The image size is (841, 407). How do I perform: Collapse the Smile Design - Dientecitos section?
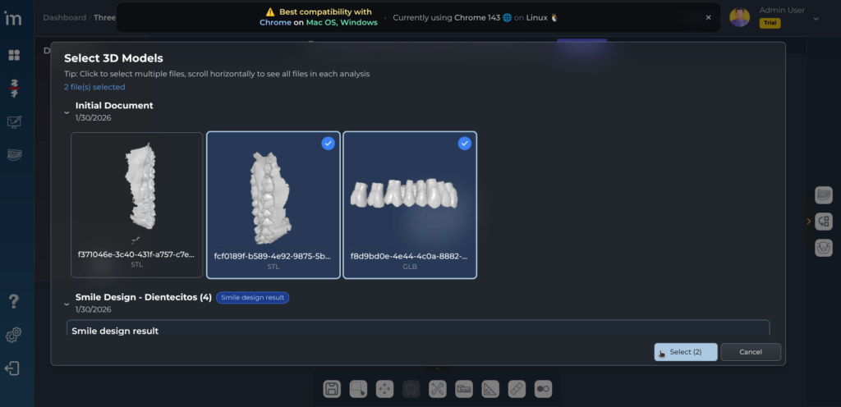67,303
